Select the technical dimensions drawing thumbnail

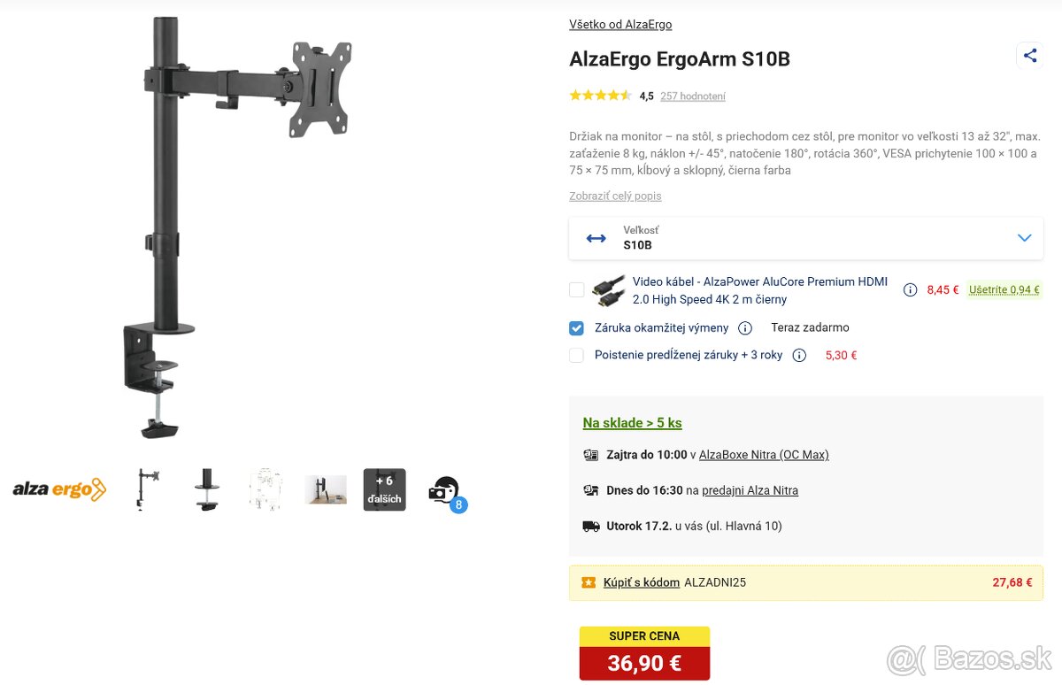pyautogui.click(x=265, y=489)
